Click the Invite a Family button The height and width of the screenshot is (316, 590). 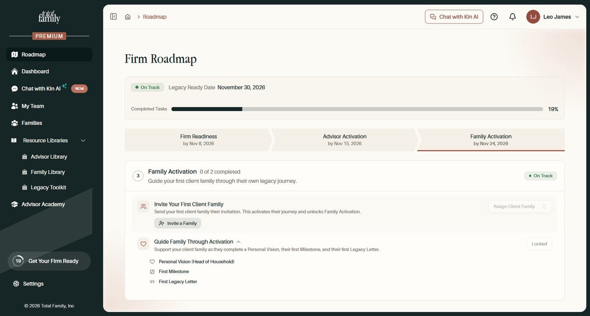pos(178,223)
